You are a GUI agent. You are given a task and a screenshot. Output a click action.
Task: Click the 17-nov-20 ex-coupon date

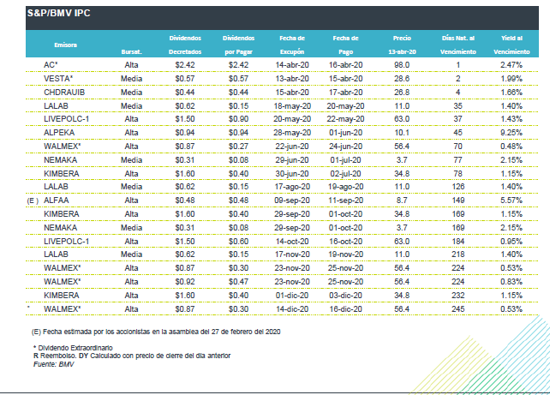coord(292,254)
